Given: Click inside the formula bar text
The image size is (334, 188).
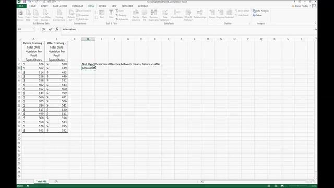Looking at the screenshot, I should click(69, 29).
